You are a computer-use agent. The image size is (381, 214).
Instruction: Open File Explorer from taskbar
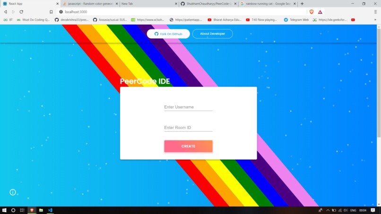[41, 210]
